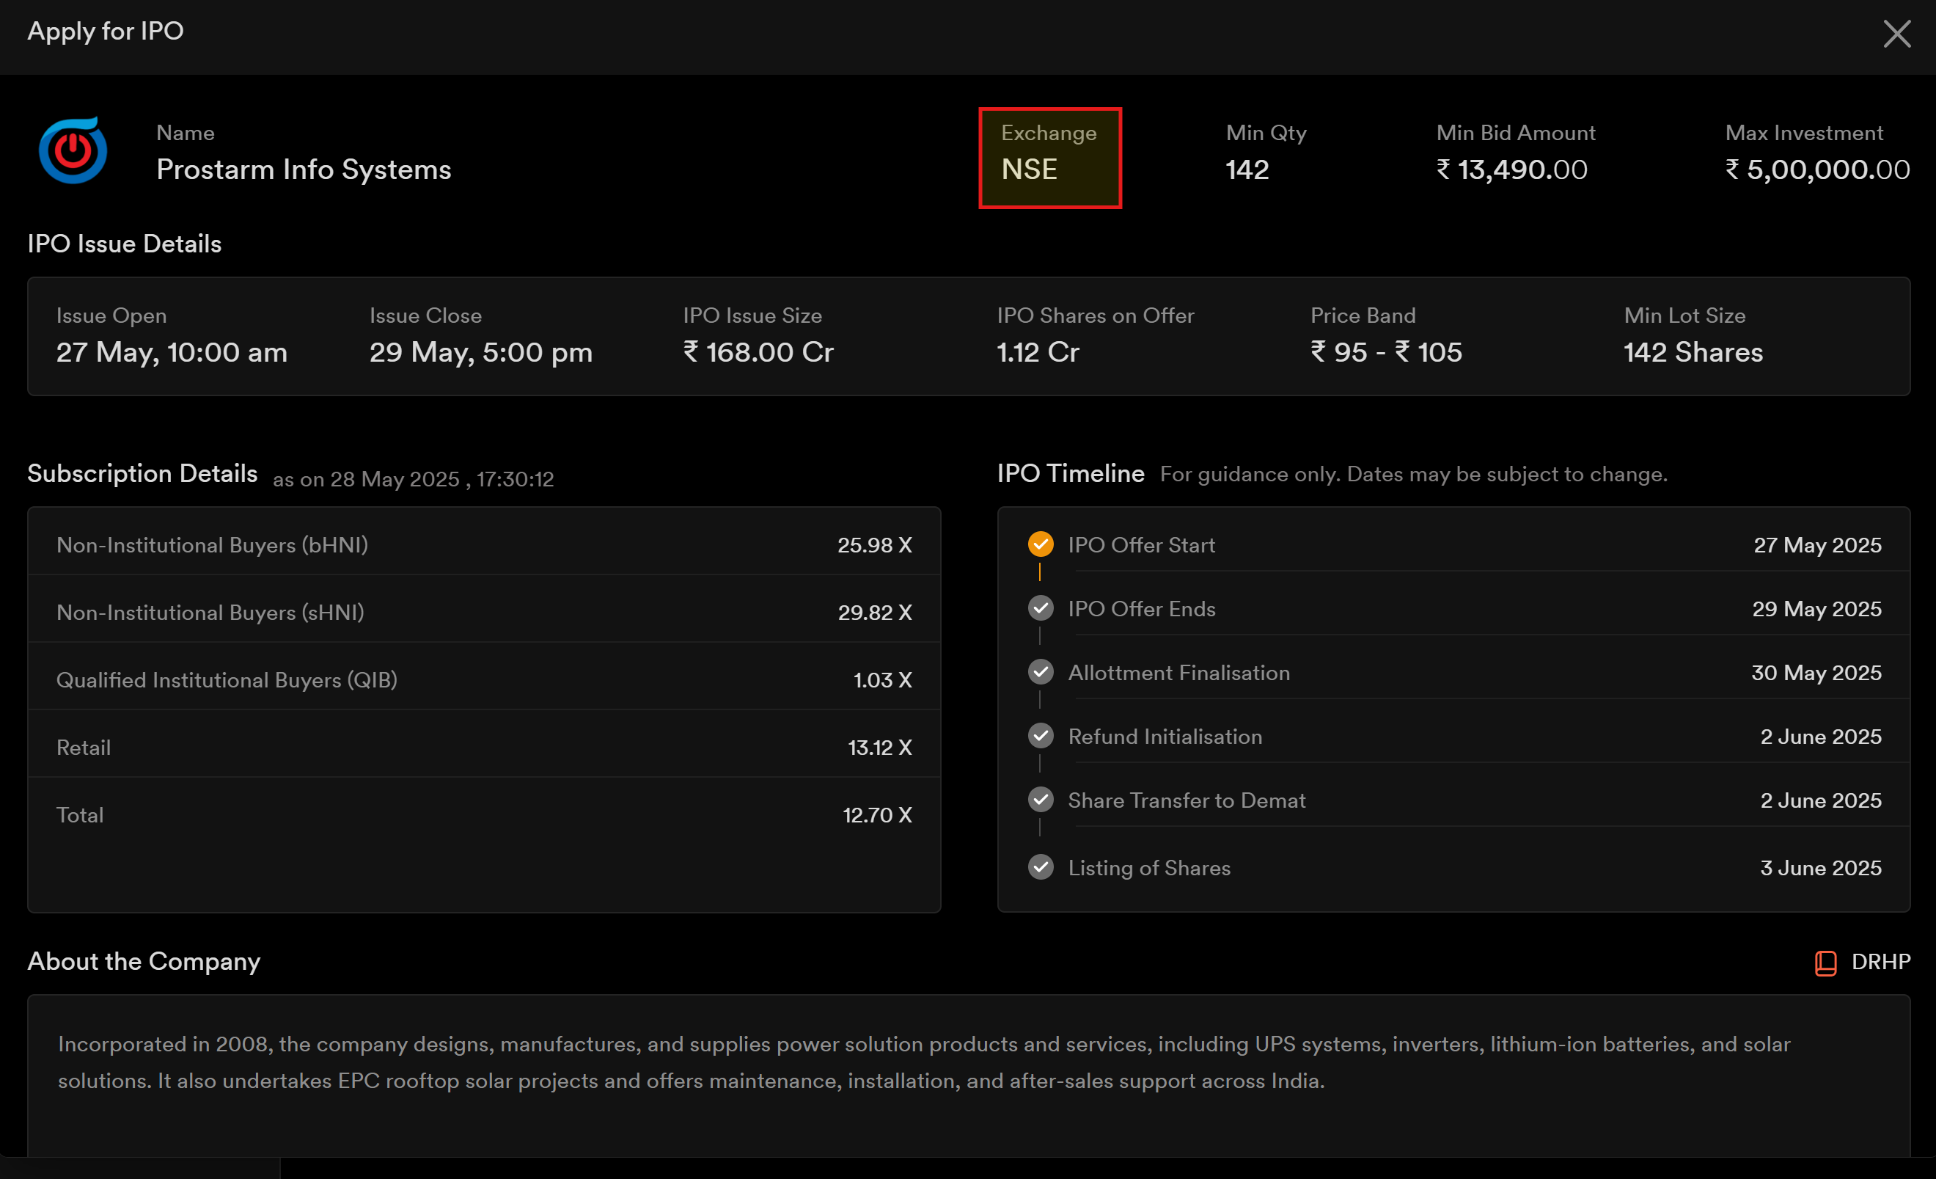Viewport: 1936px width, 1179px height.
Task: Click the Qualified Institutional Buyers (QIB) label
Action: [227, 680]
